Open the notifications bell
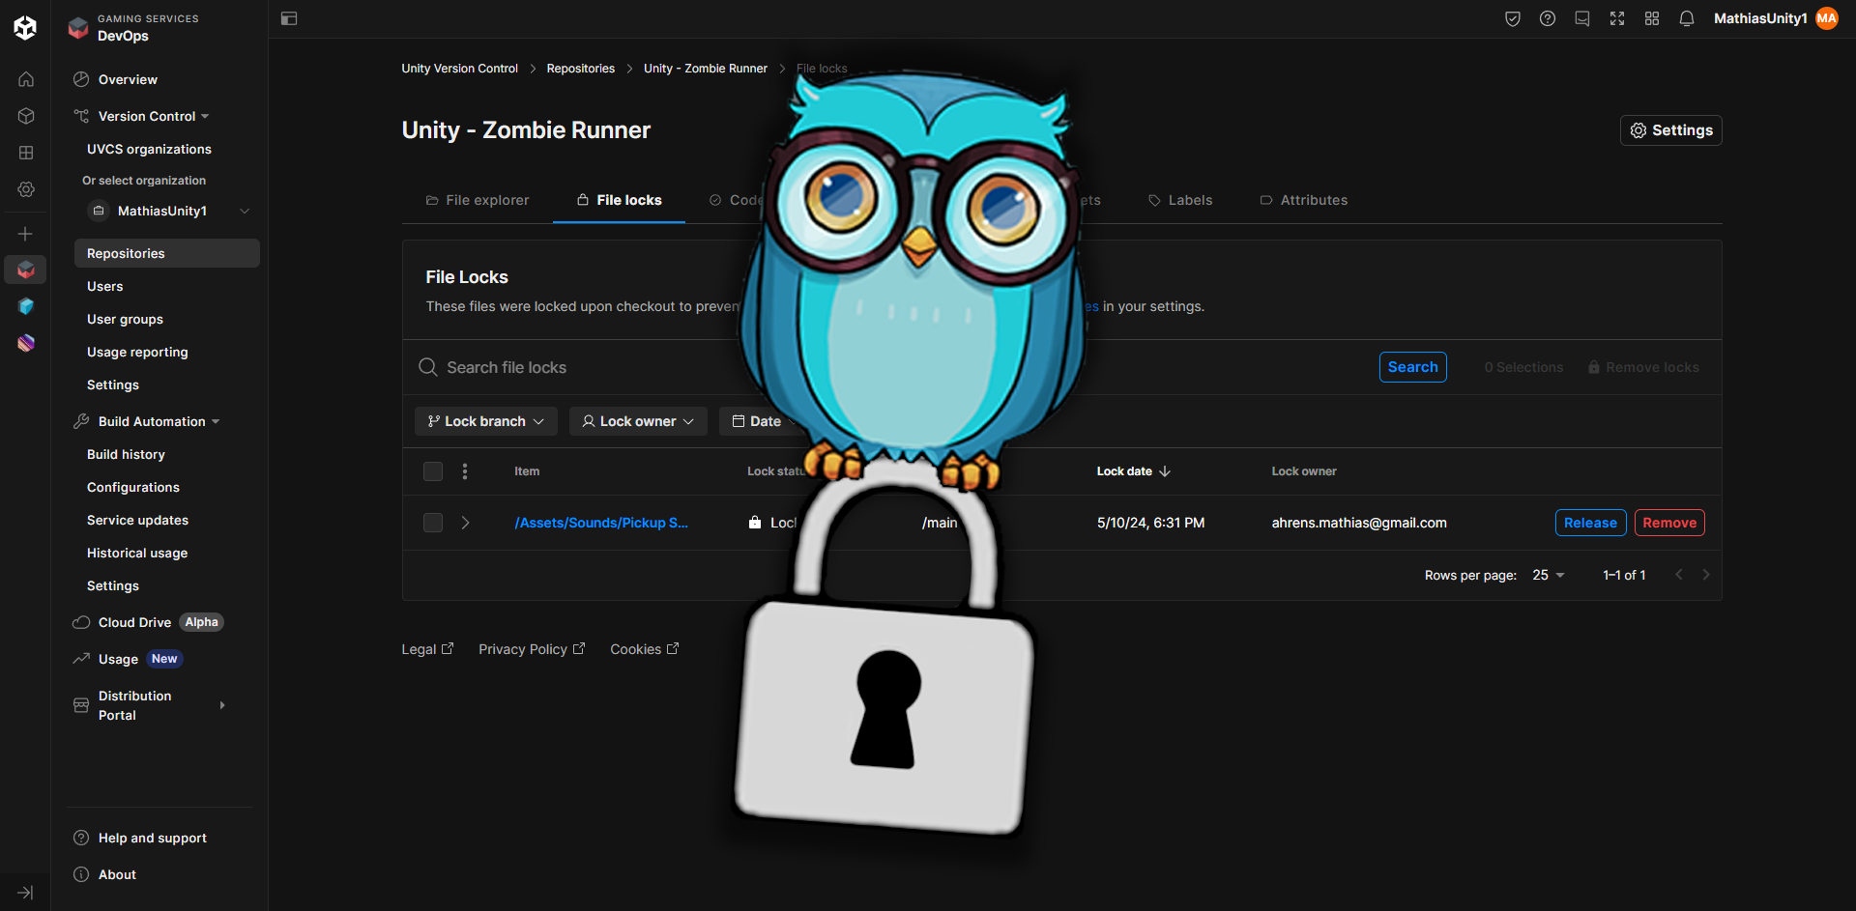 click(1686, 18)
